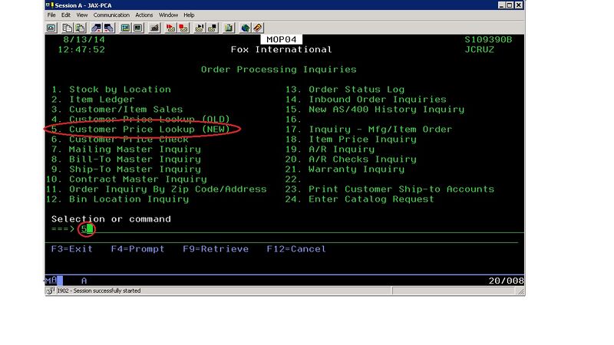Click the globe icon in the toolbar
Screen dimensions: 614x345
tap(246, 28)
